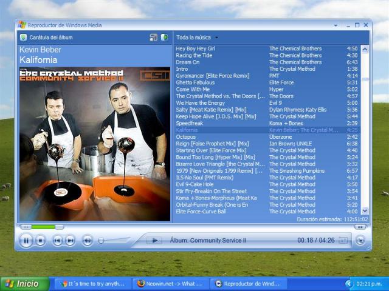Image resolution: width=389 pixels, height=291 pixels.
Task: Click the album cover artwork
Action: (x=95, y=144)
